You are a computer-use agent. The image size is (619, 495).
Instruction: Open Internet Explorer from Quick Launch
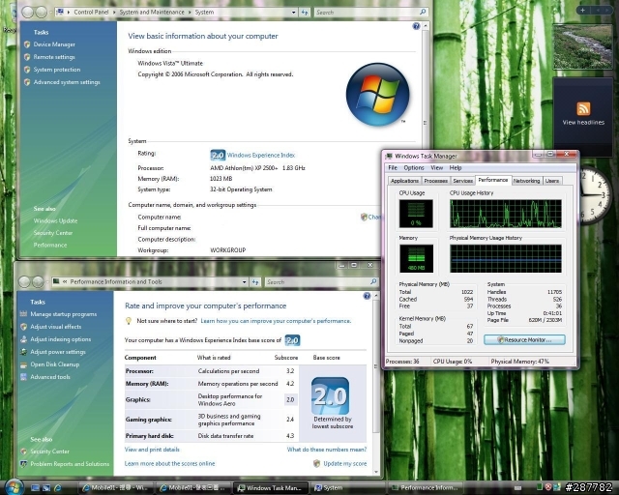58,488
